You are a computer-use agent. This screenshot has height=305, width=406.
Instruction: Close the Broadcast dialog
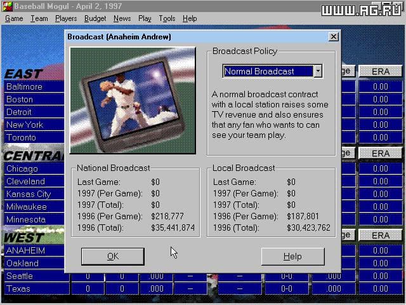click(334, 37)
